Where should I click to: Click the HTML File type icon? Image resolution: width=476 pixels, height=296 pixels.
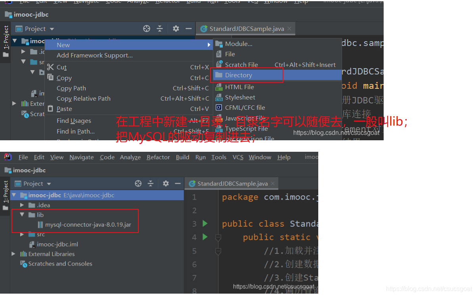click(x=219, y=87)
